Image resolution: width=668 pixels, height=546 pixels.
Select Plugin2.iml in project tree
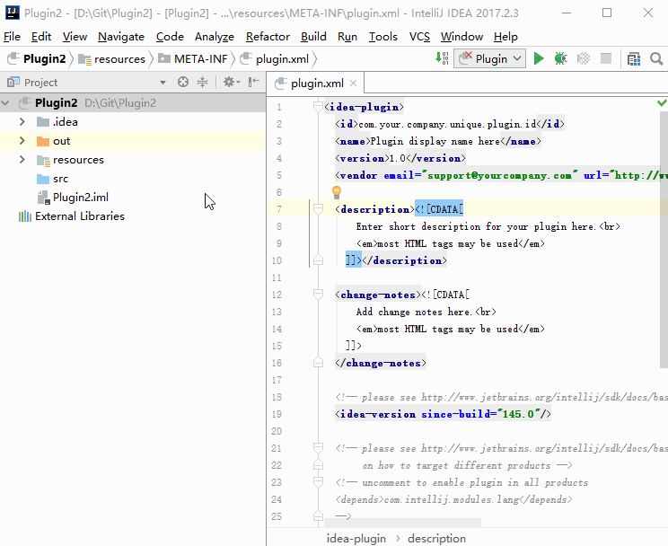coord(81,198)
